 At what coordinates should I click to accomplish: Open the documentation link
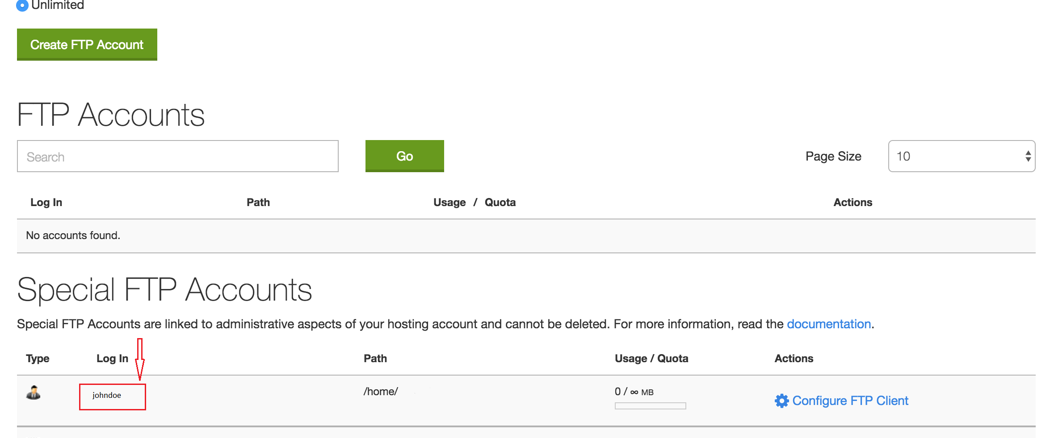point(829,324)
